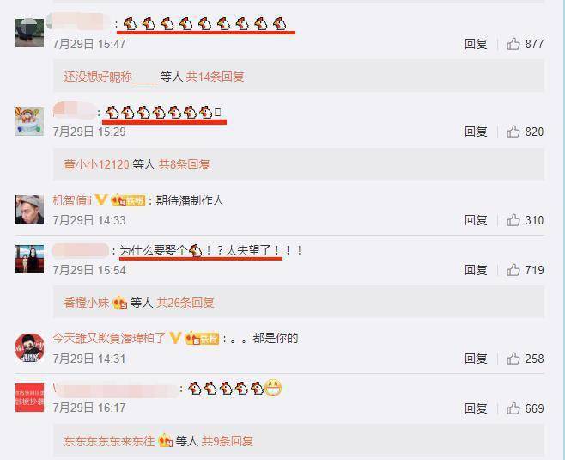Click thumbs-up icon beside 820

(513, 132)
